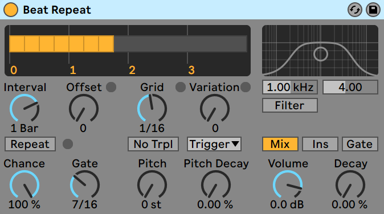
Task: Click the 1 Bar interval value
Action: [24, 128]
